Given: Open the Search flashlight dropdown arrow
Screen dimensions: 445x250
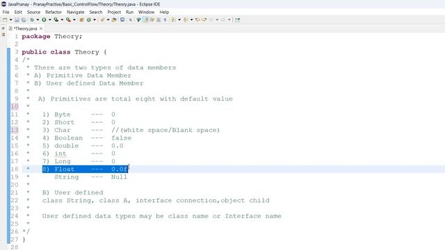Looking at the screenshot, I should [108, 20].
